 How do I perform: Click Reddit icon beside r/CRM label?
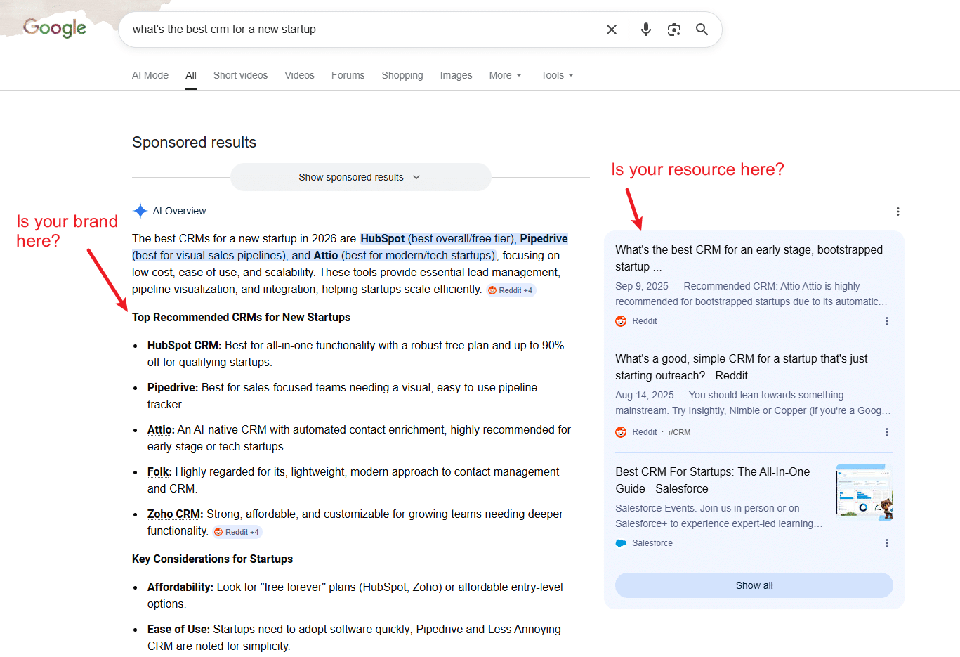click(621, 432)
